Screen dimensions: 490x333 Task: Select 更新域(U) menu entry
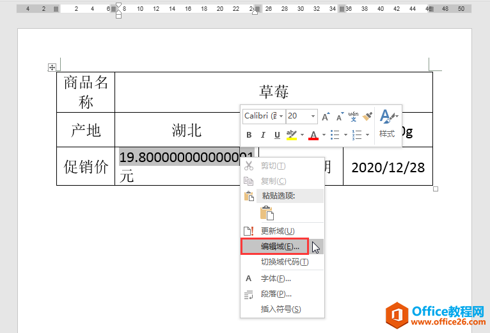point(278,231)
